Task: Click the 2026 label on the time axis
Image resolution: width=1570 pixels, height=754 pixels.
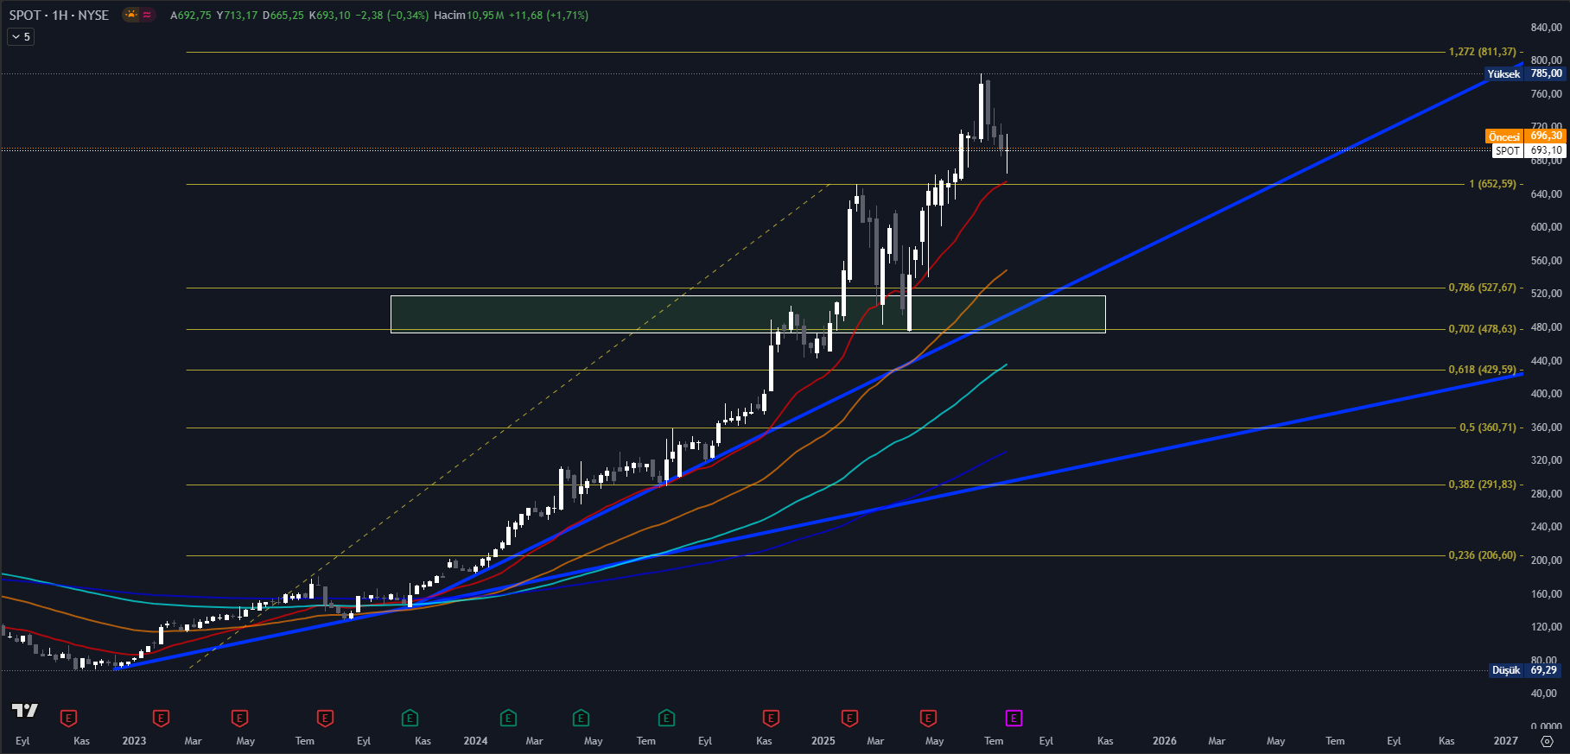Action: (1164, 741)
